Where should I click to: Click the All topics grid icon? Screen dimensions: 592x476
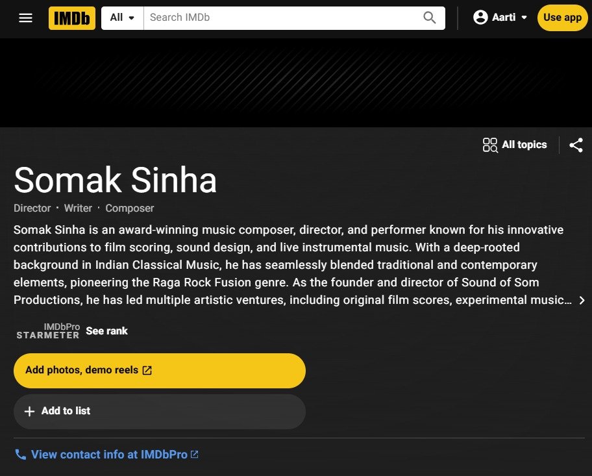point(490,145)
